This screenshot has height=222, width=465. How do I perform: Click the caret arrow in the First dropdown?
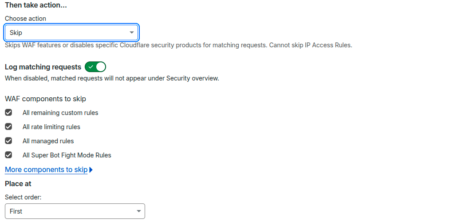pyautogui.click(x=138, y=211)
